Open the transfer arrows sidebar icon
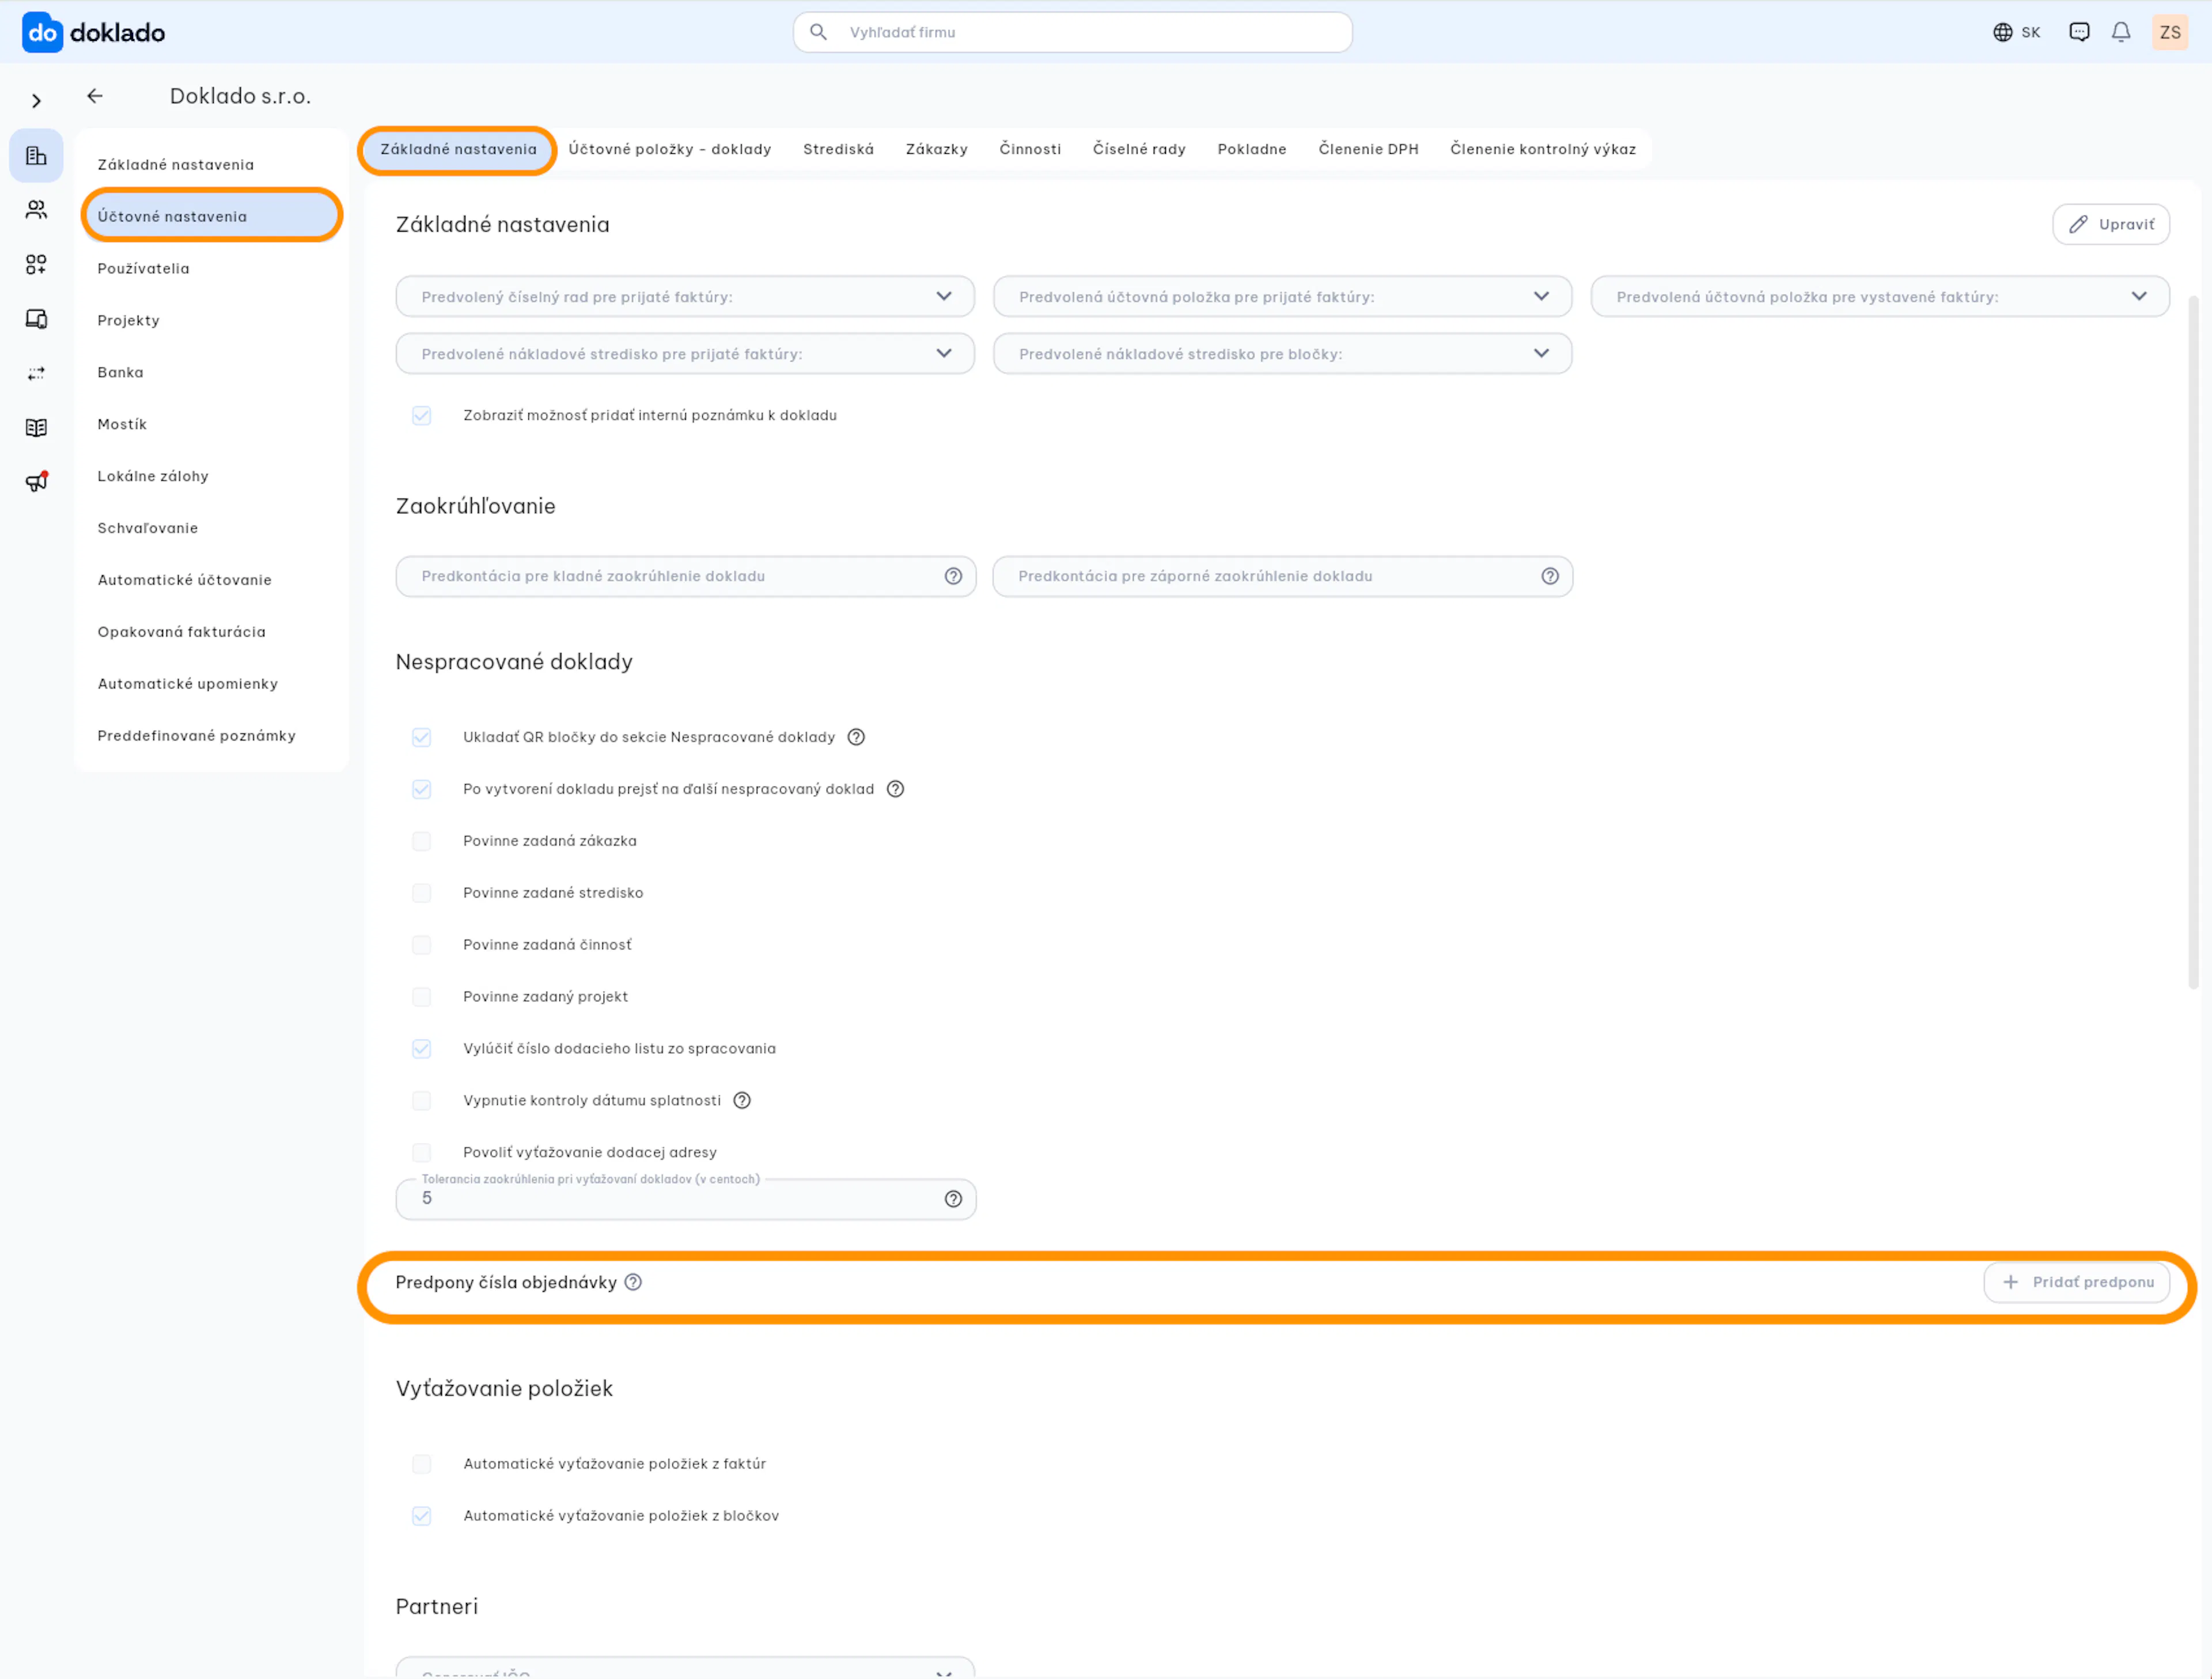This screenshot has width=2212, height=1679. tap(36, 373)
